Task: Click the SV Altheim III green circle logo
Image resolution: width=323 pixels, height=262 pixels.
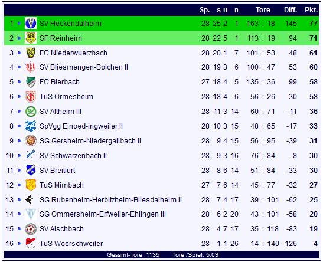Action: (31, 112)
